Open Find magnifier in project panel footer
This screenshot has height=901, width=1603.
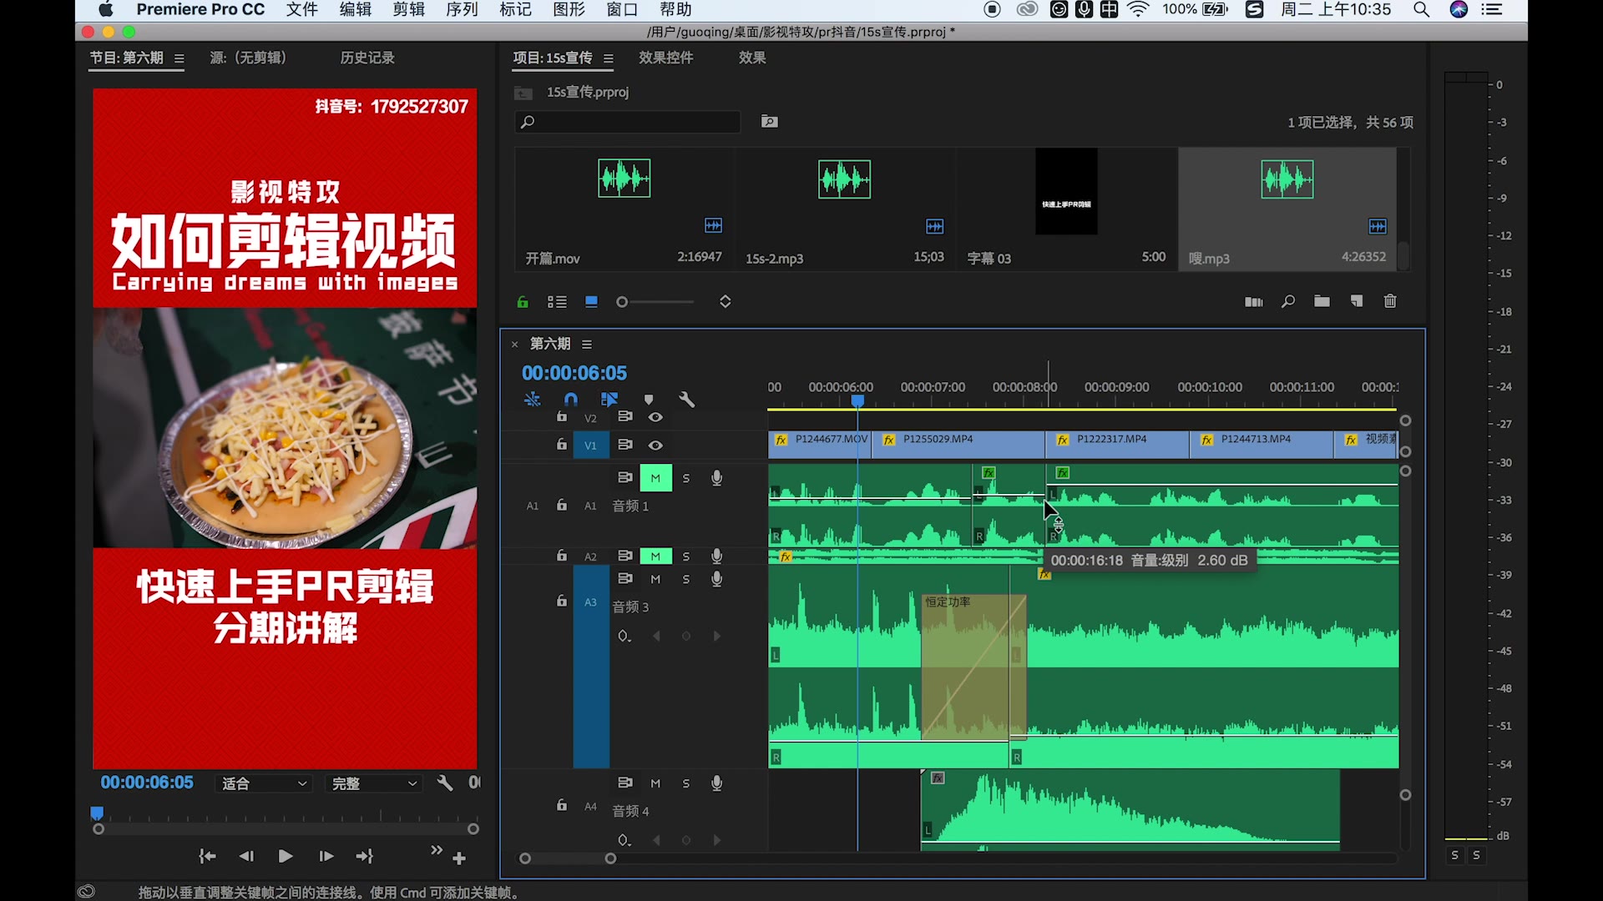[x=1288, y=301]
